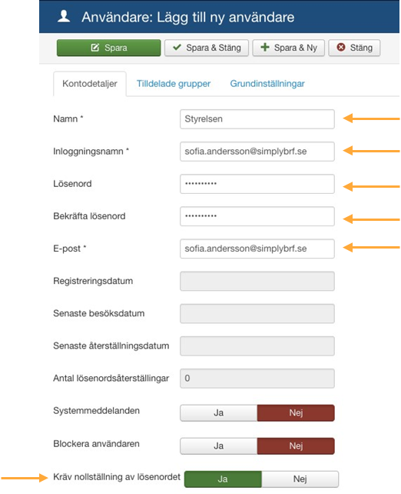Image resolution: width=401 pixels, height=494 pixels.
Task: Click the green checkmark icon
Action: [177, 47]
